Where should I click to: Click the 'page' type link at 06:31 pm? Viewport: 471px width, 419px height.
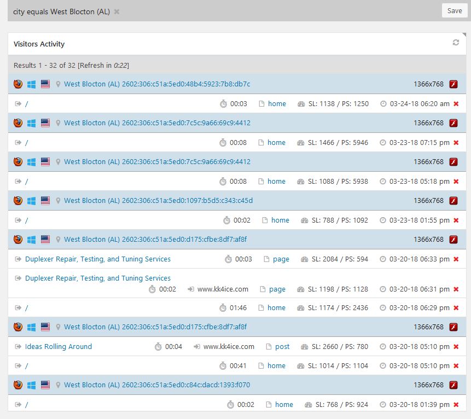[277, 289]
